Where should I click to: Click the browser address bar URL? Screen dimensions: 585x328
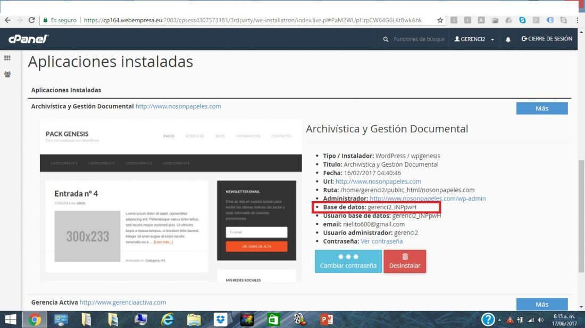click(x=253, y=21)
